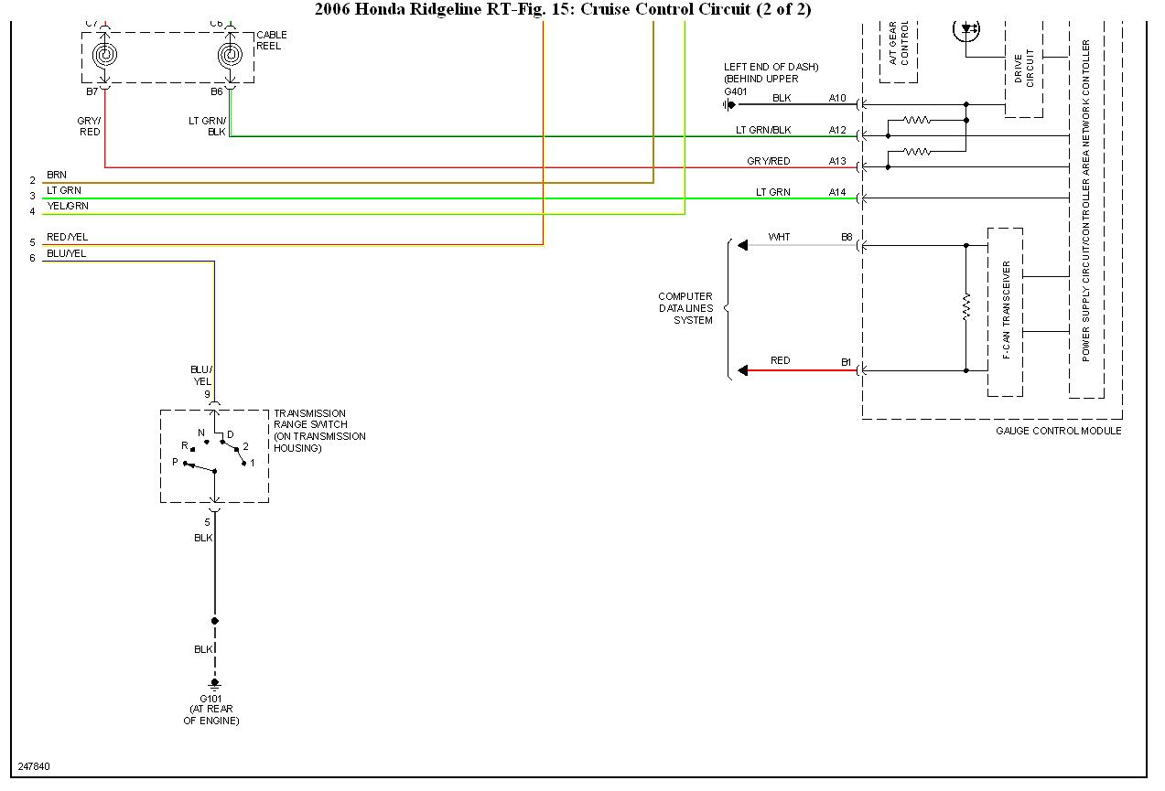
Task: Click the LT GRN wire label next to A14
Action: [x=773, y=192]
